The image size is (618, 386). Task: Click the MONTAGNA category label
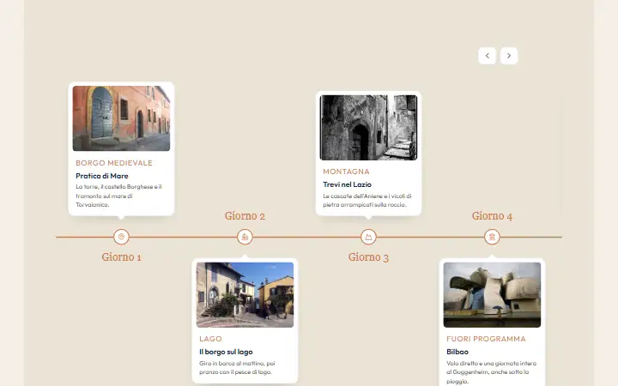346,172
